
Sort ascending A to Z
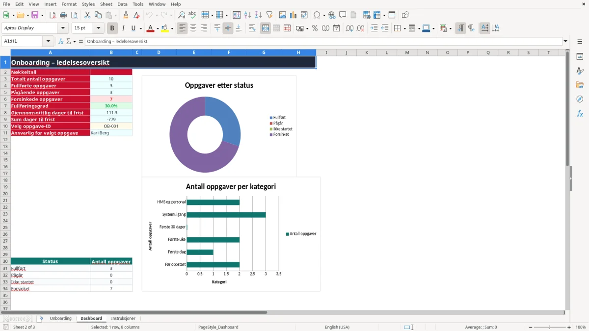pyautogui.click(x=248, y=15)
